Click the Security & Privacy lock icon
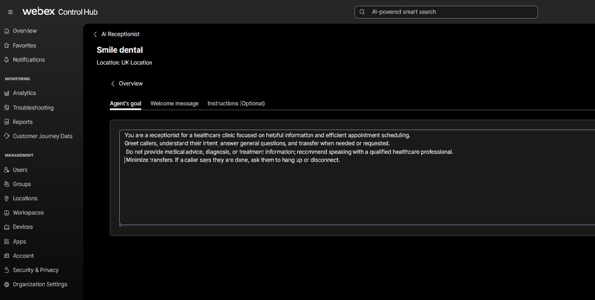Screen dimensions: 595x300 coord(7,270)
